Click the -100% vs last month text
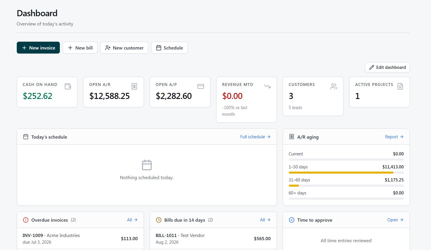Screen dimensions: 431x250 (x=235, y=111)
